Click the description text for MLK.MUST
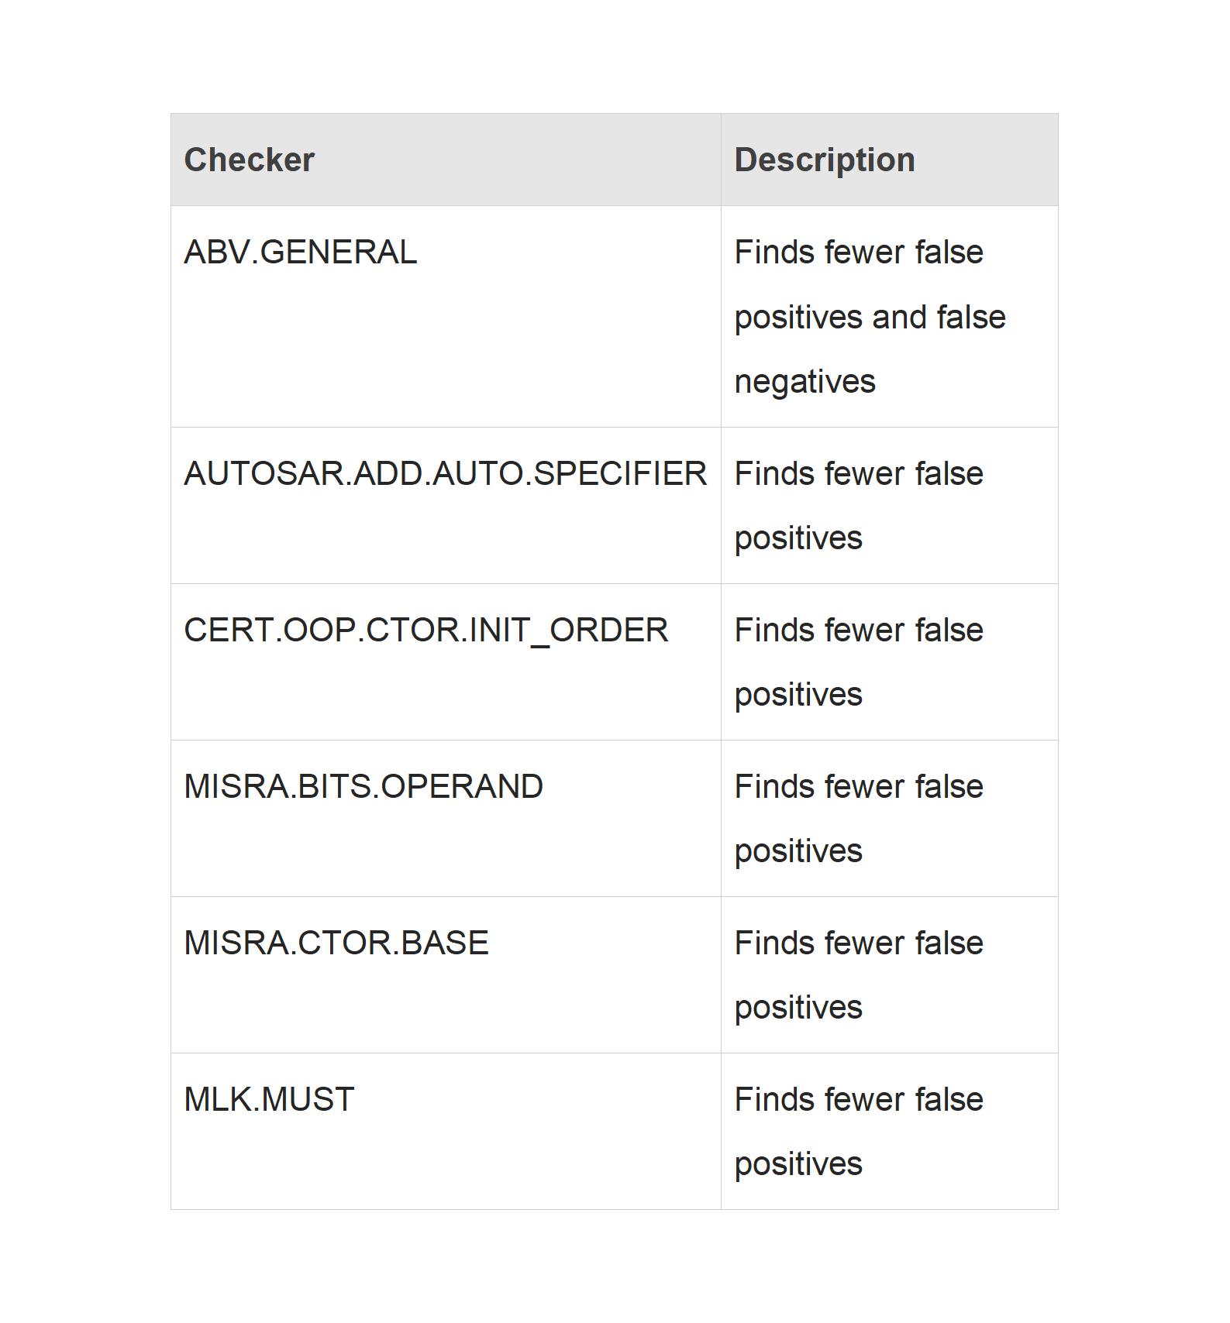 click(x=858, y=1132)
